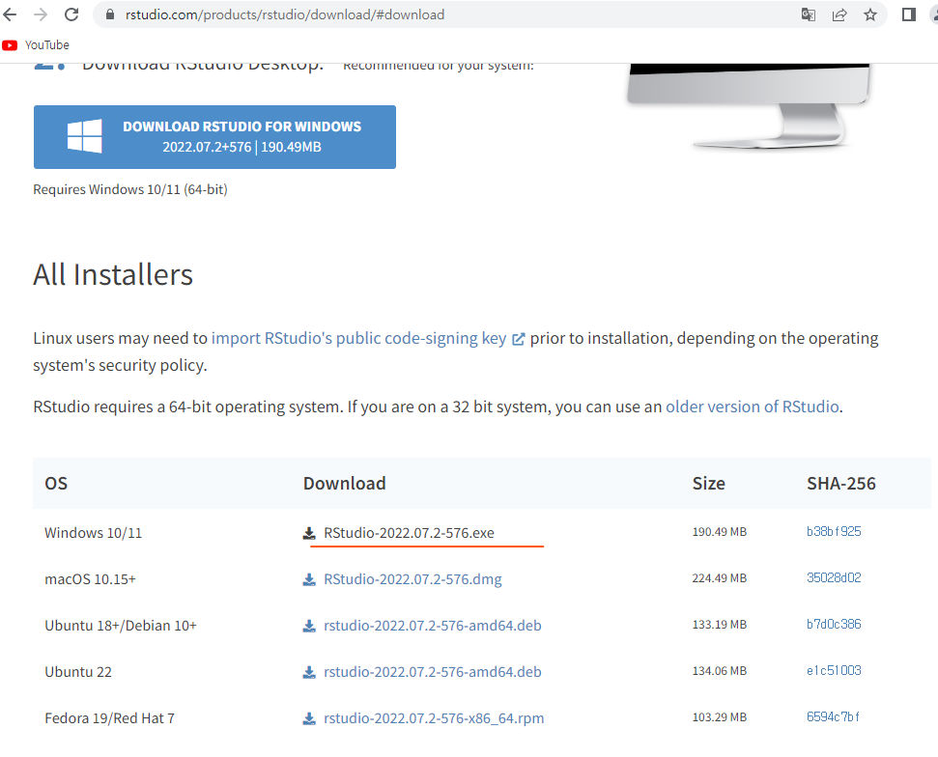Open the translate page icon
The image size is (938, 757).
(x=809, y=14)
